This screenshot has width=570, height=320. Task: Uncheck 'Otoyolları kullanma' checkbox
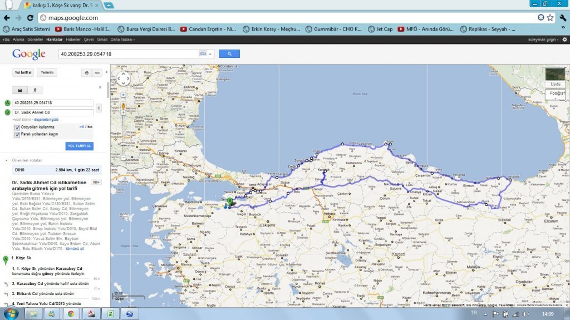coord(17,127)
